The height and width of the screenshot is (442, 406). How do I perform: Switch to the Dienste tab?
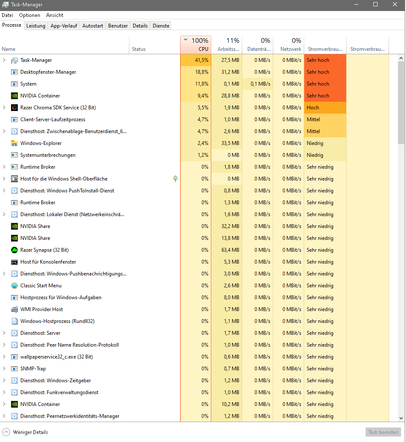point(161,26)
